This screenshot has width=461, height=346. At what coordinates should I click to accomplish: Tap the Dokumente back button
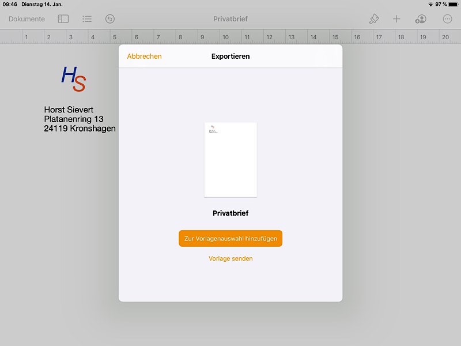pyautogui.click(x=27, y=19)
